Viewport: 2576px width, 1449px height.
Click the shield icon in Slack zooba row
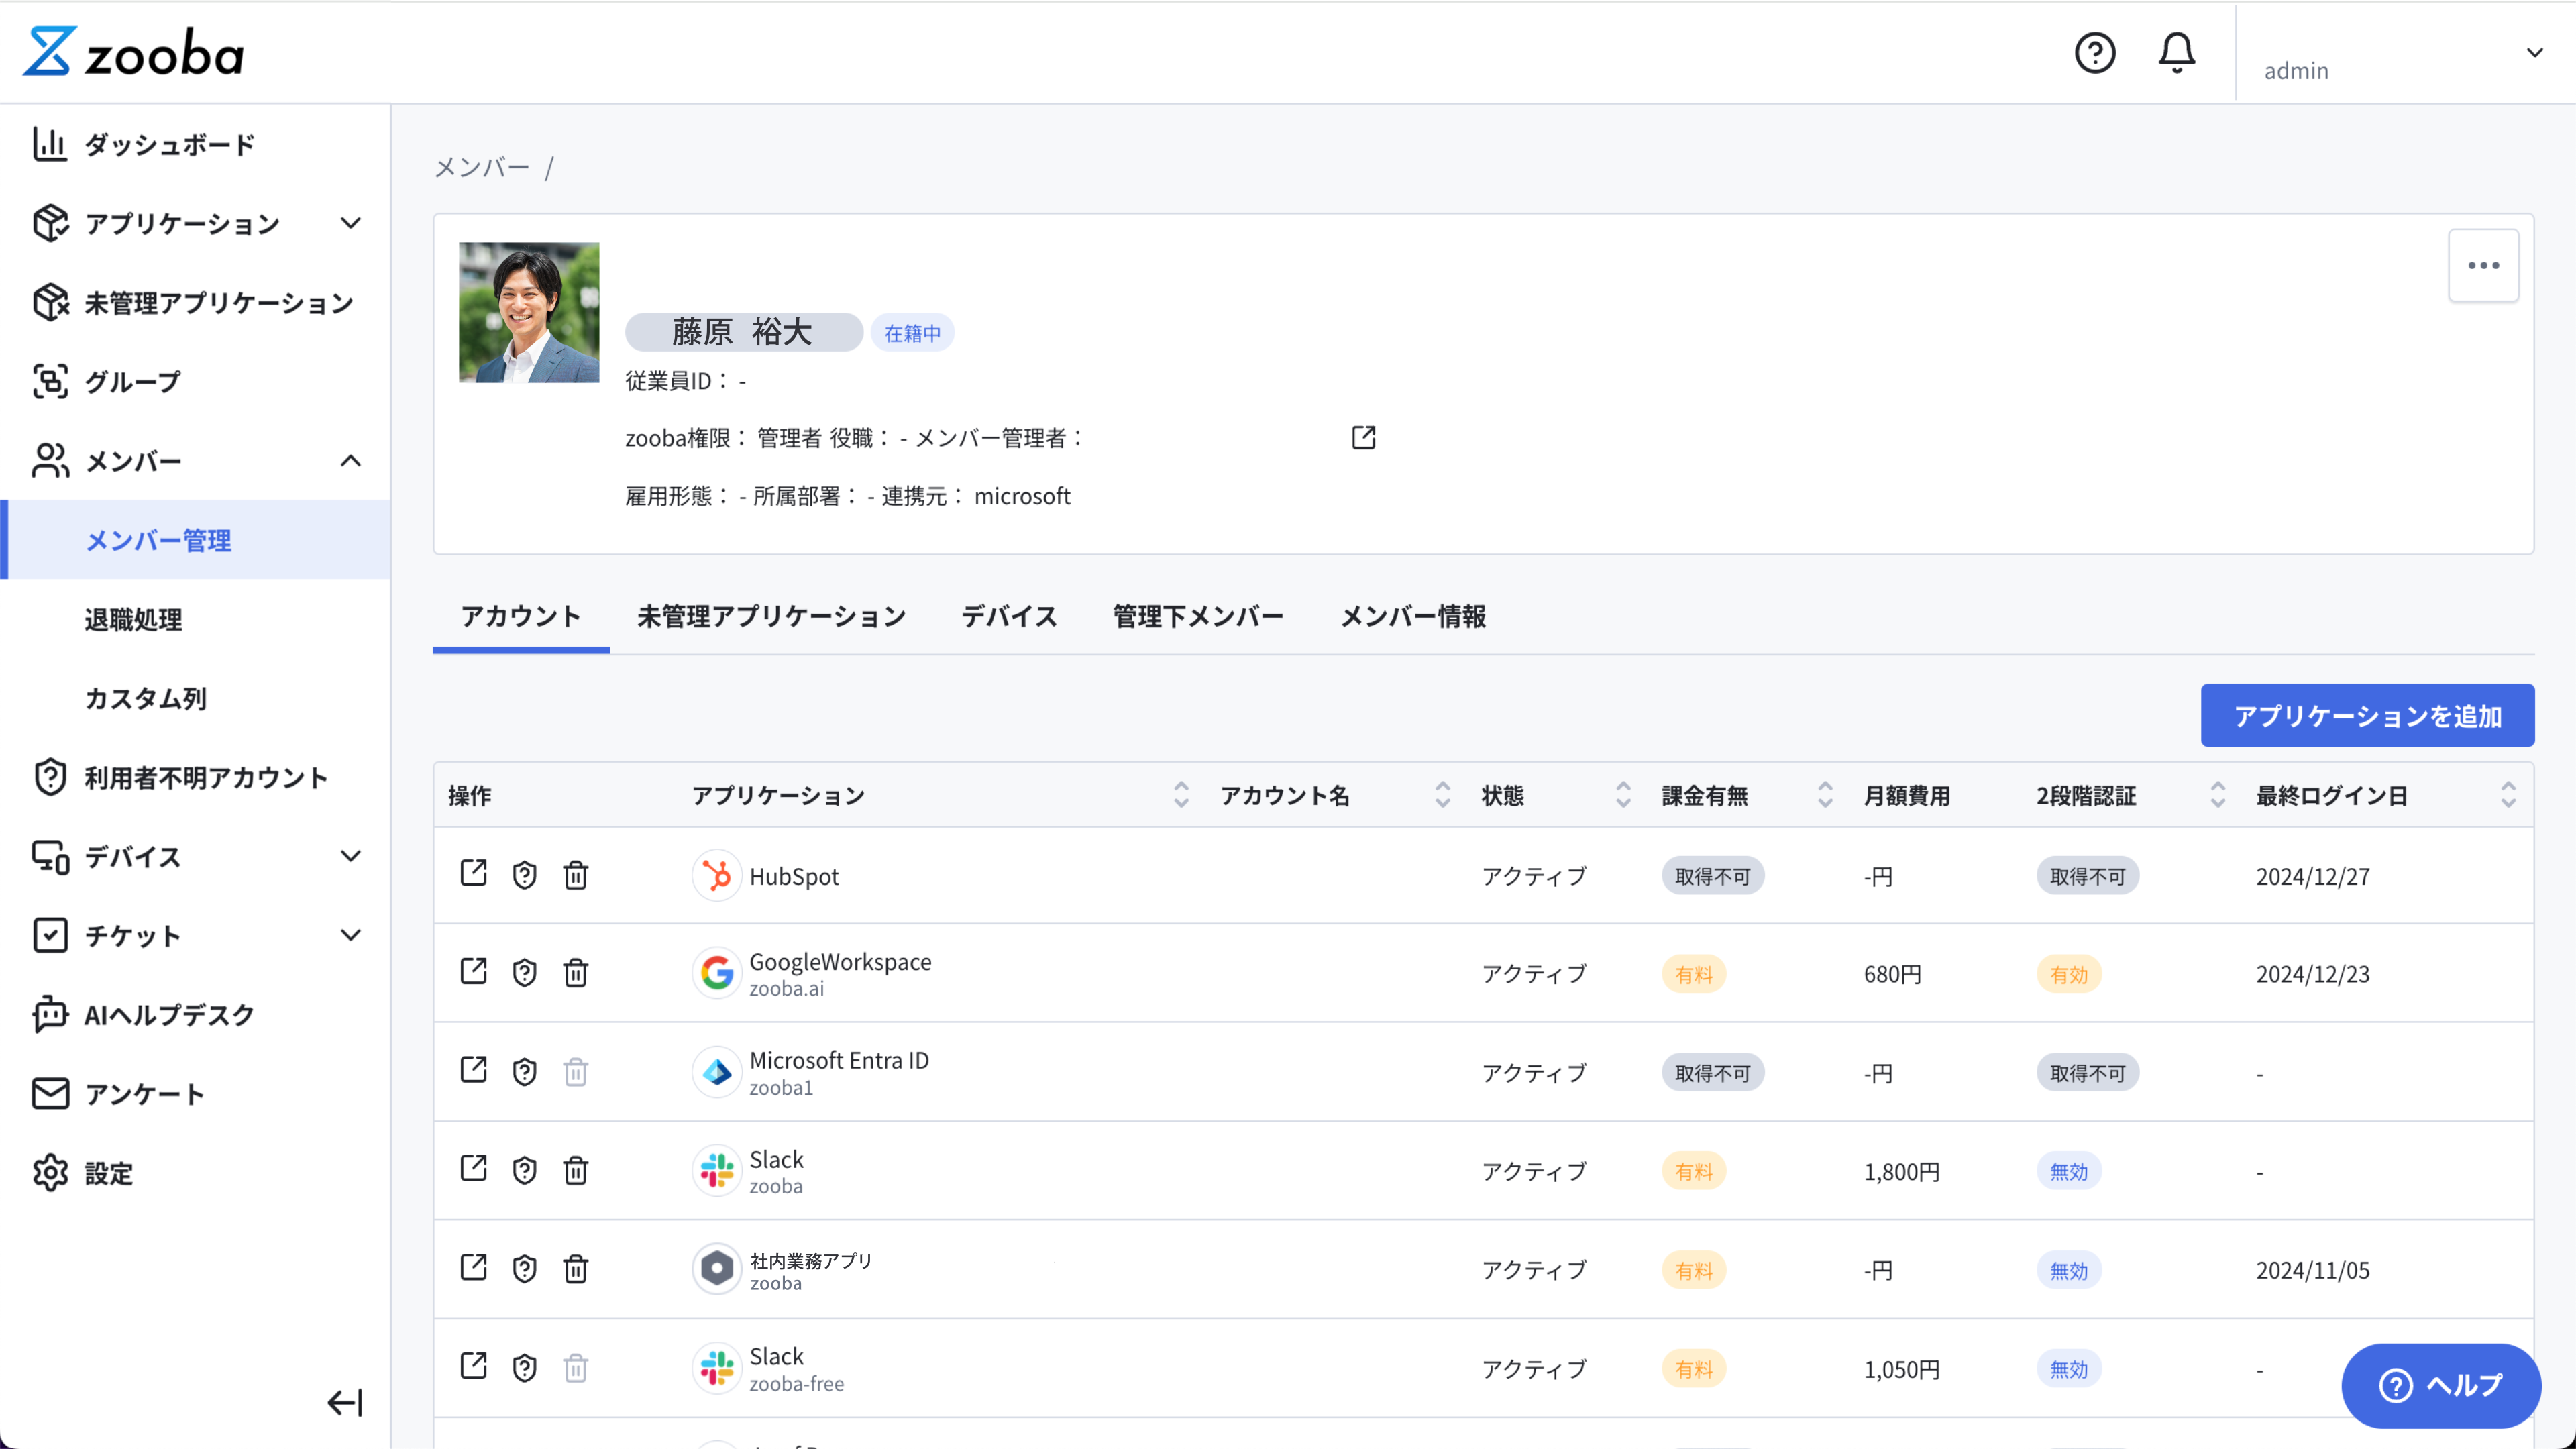click(x=524, y=1169)
